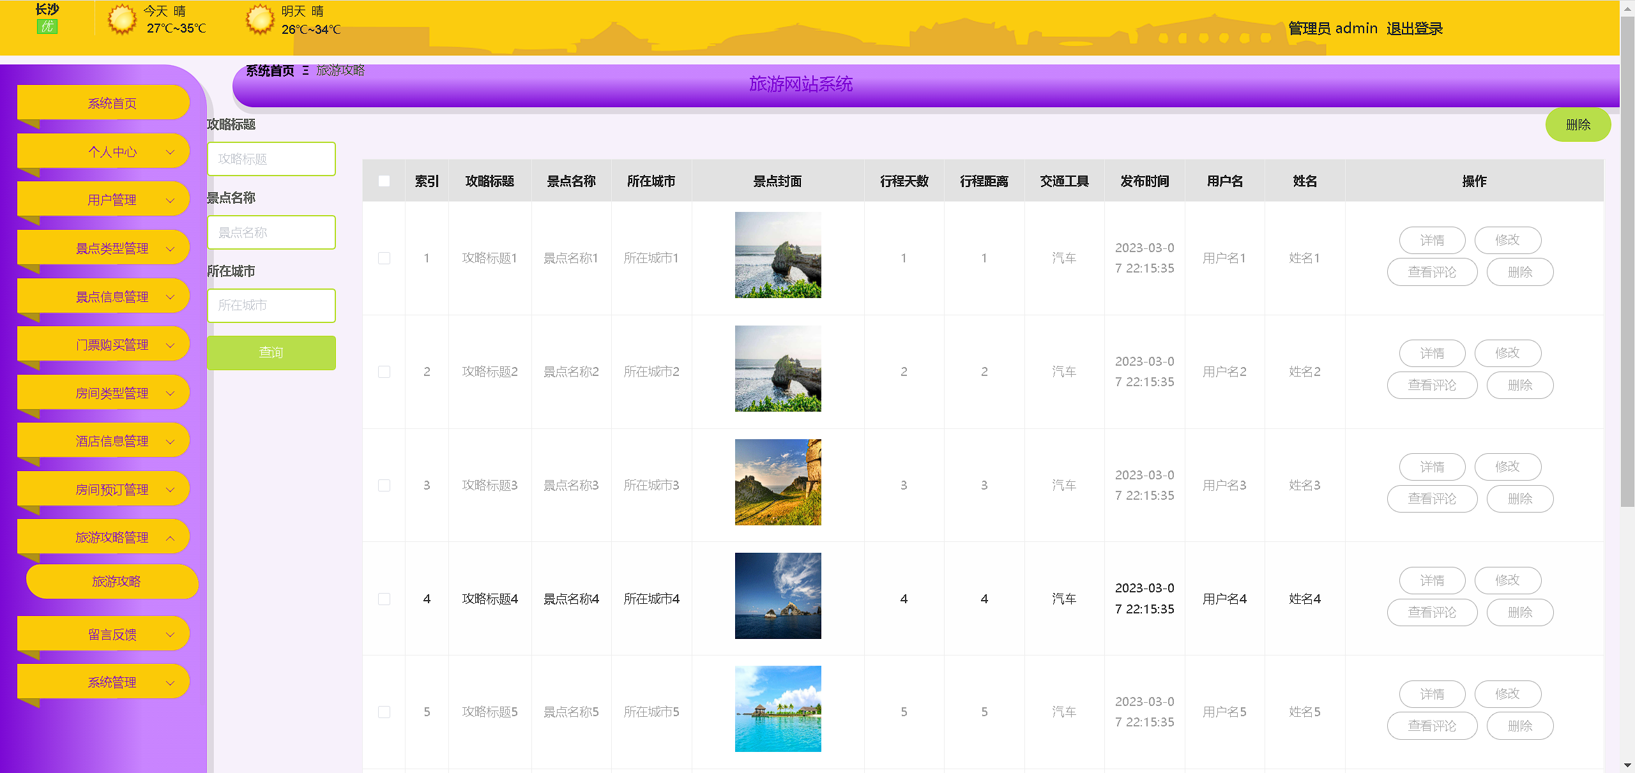Focus the 攻略标题 search input field
The image size is (1635, 773).
pyautogui.click(x=271, y=159)
